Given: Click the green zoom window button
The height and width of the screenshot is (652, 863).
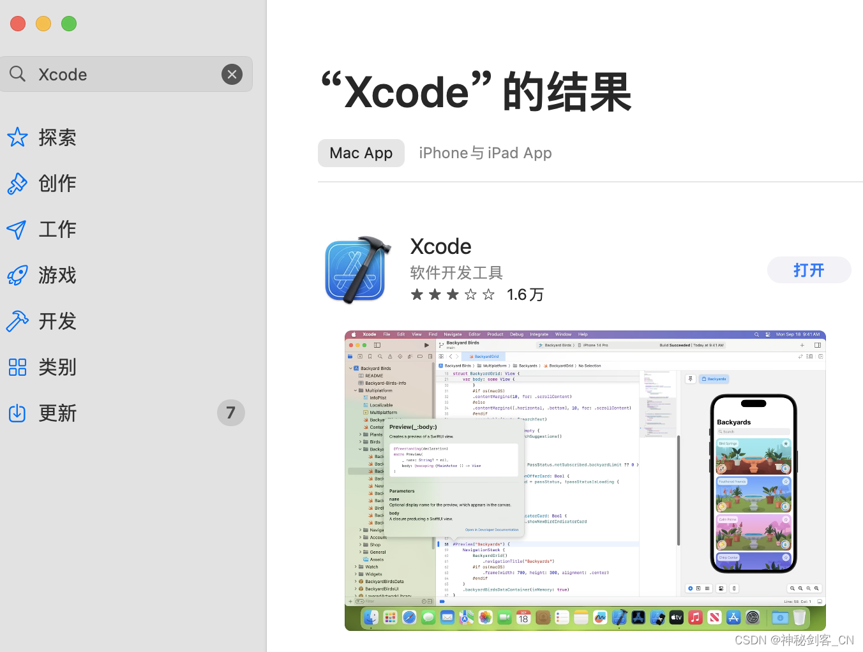Looking at the screenshot, I should tap(69, 24).
